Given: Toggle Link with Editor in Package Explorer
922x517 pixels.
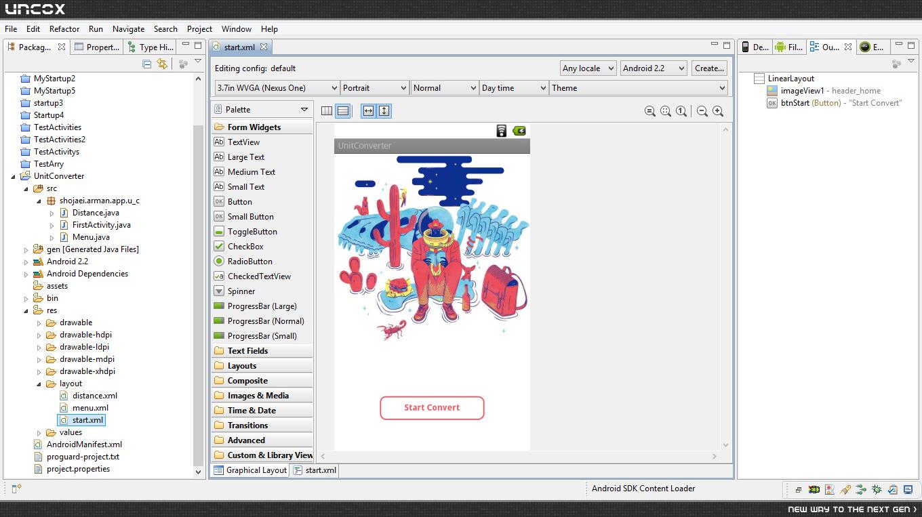Looking at the screenshot, I should coord(162,64).
